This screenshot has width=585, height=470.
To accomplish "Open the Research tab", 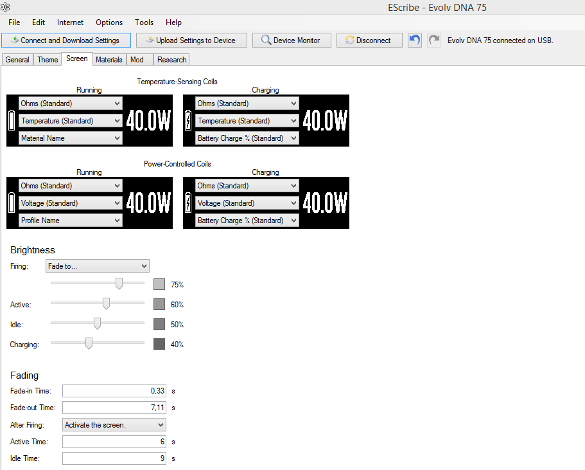I will tap(171, 60).
